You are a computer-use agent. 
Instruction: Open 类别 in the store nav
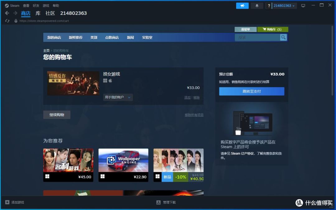[94, 38]
